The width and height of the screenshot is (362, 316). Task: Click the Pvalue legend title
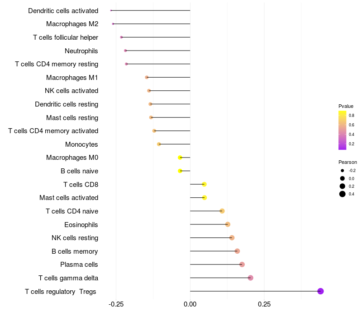pos(346,106)
